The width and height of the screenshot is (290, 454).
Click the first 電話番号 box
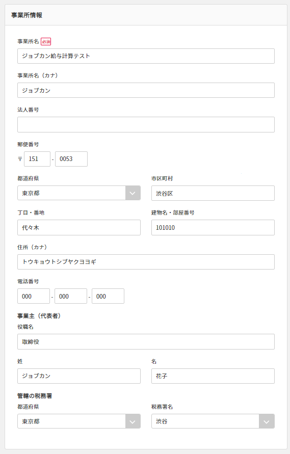34,296
